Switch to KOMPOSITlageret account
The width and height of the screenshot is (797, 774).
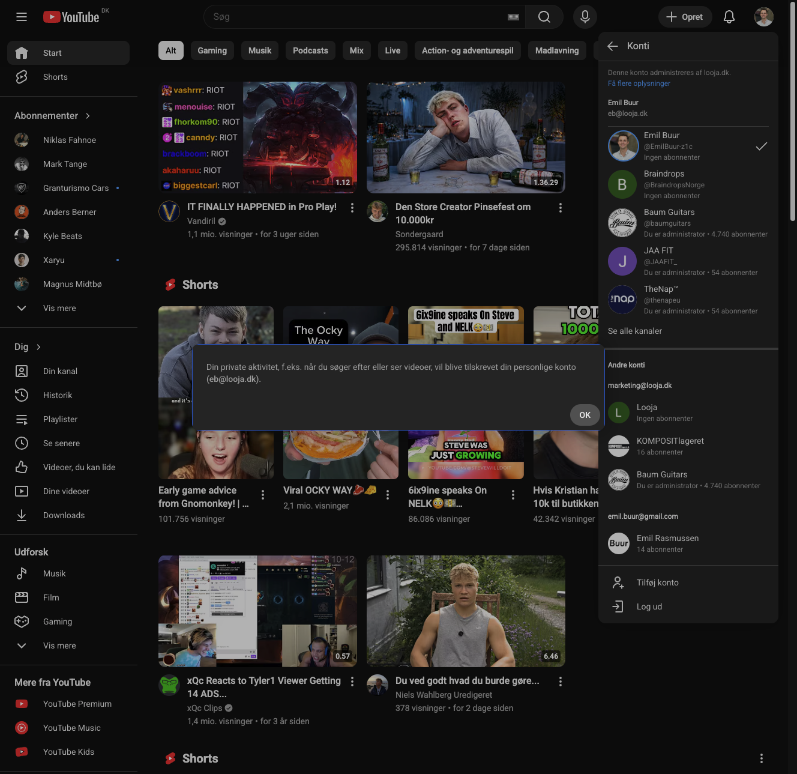[688, 446]
